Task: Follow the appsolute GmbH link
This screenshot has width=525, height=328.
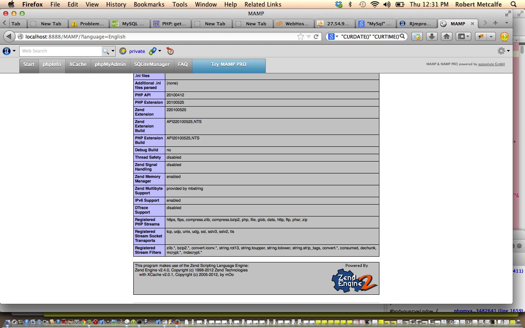Action: point(491,64)
